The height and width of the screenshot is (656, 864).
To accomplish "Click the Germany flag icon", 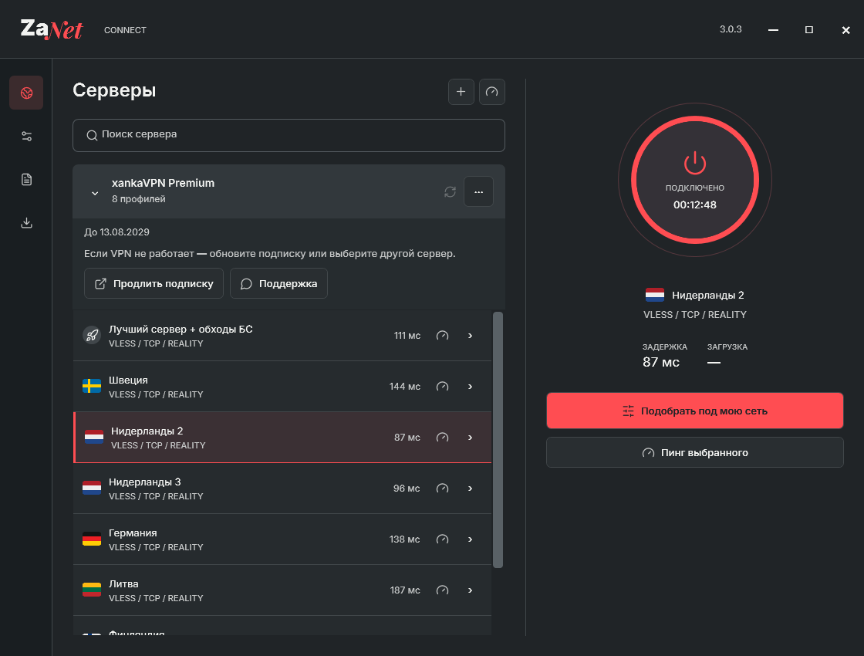I will (92, 539).
